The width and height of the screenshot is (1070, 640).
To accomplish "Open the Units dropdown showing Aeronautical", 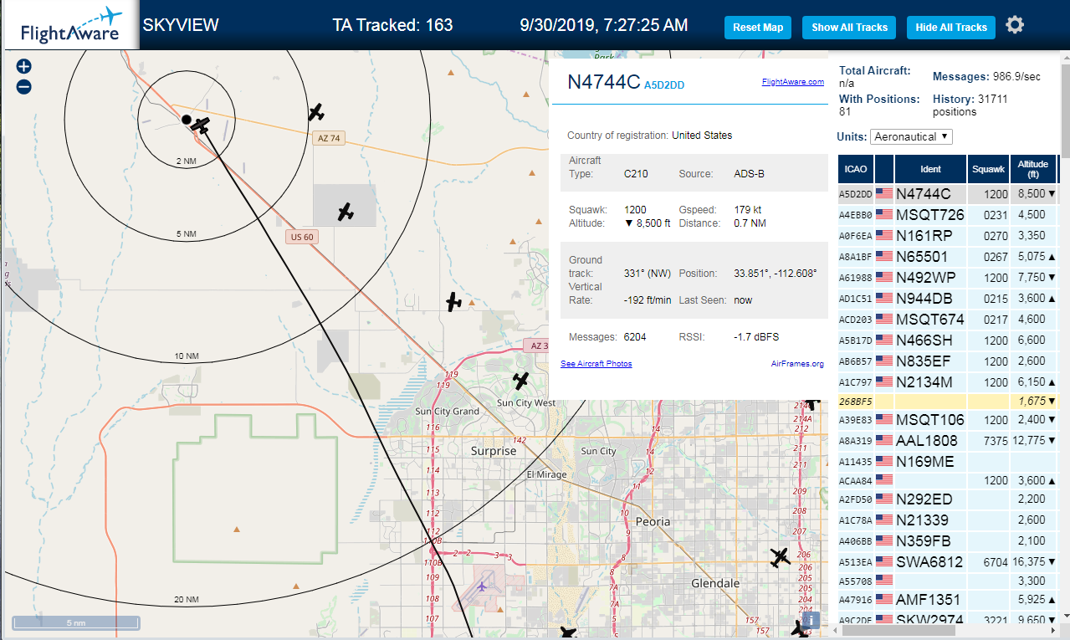I will coord(911,136).
